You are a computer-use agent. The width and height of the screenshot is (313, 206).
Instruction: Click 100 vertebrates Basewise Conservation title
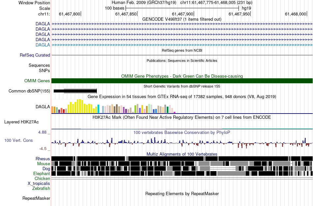tap(182, 132)
